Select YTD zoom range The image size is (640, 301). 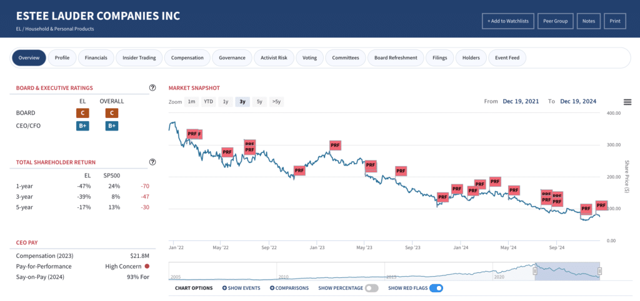pos(209,102)
